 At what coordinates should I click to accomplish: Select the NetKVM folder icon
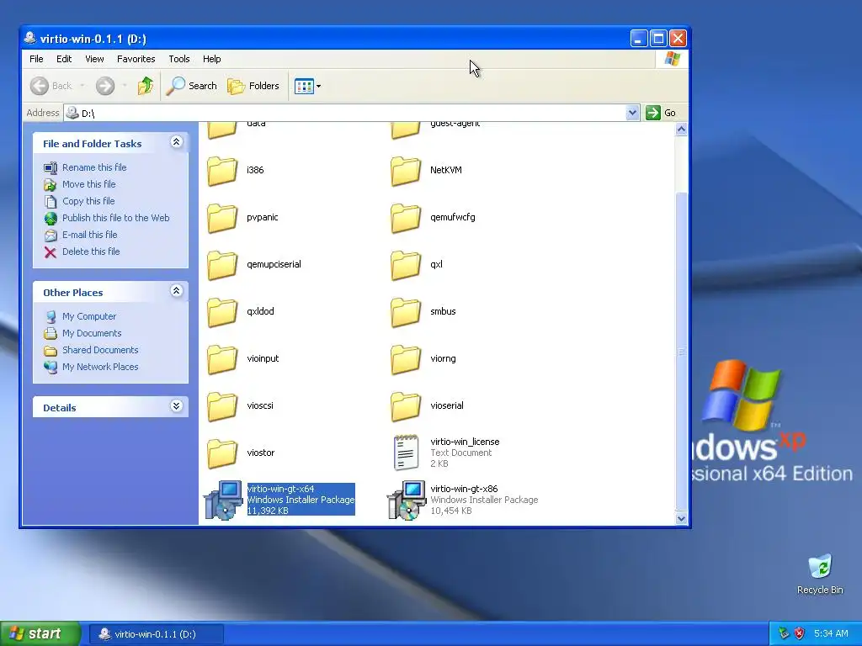tap(406, 170)
